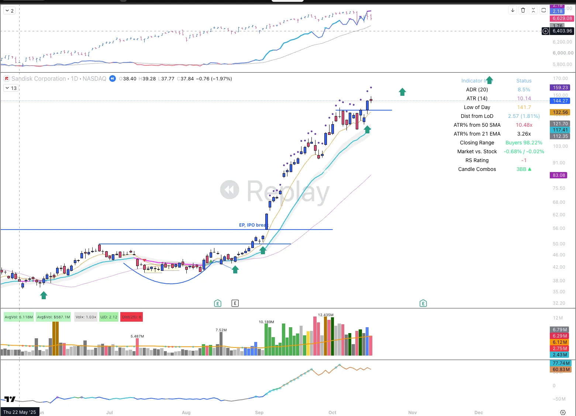Image resolution: width=576 pixels, height=416 pixels.
Task: Click the Dist from LoD value
Action: [x=524, y=116]
